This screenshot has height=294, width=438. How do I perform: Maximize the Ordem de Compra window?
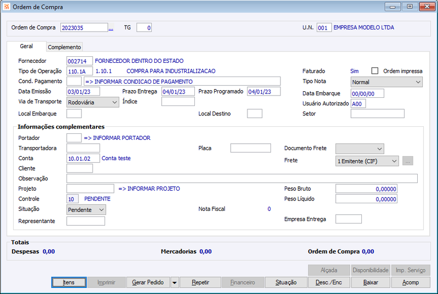coord(410,7)
